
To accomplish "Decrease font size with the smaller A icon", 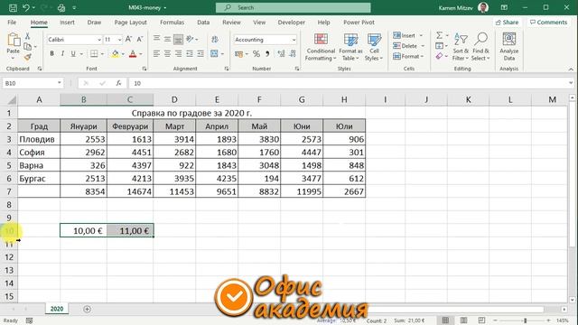I will pos(140,39).
